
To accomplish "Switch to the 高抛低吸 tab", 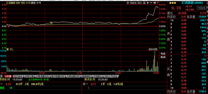I will [87, 76].
